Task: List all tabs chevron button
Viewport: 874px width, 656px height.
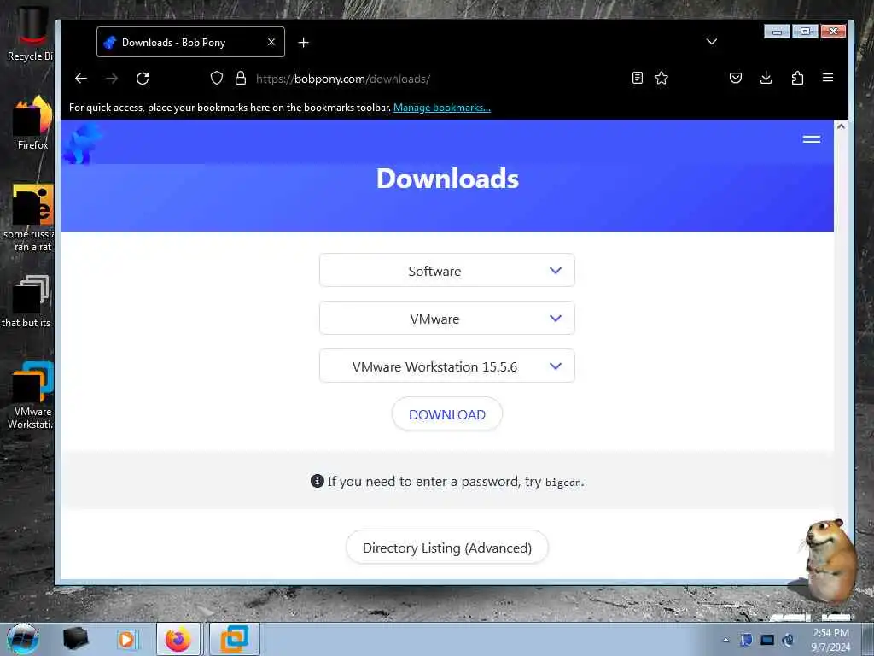Action: [712, 42]
